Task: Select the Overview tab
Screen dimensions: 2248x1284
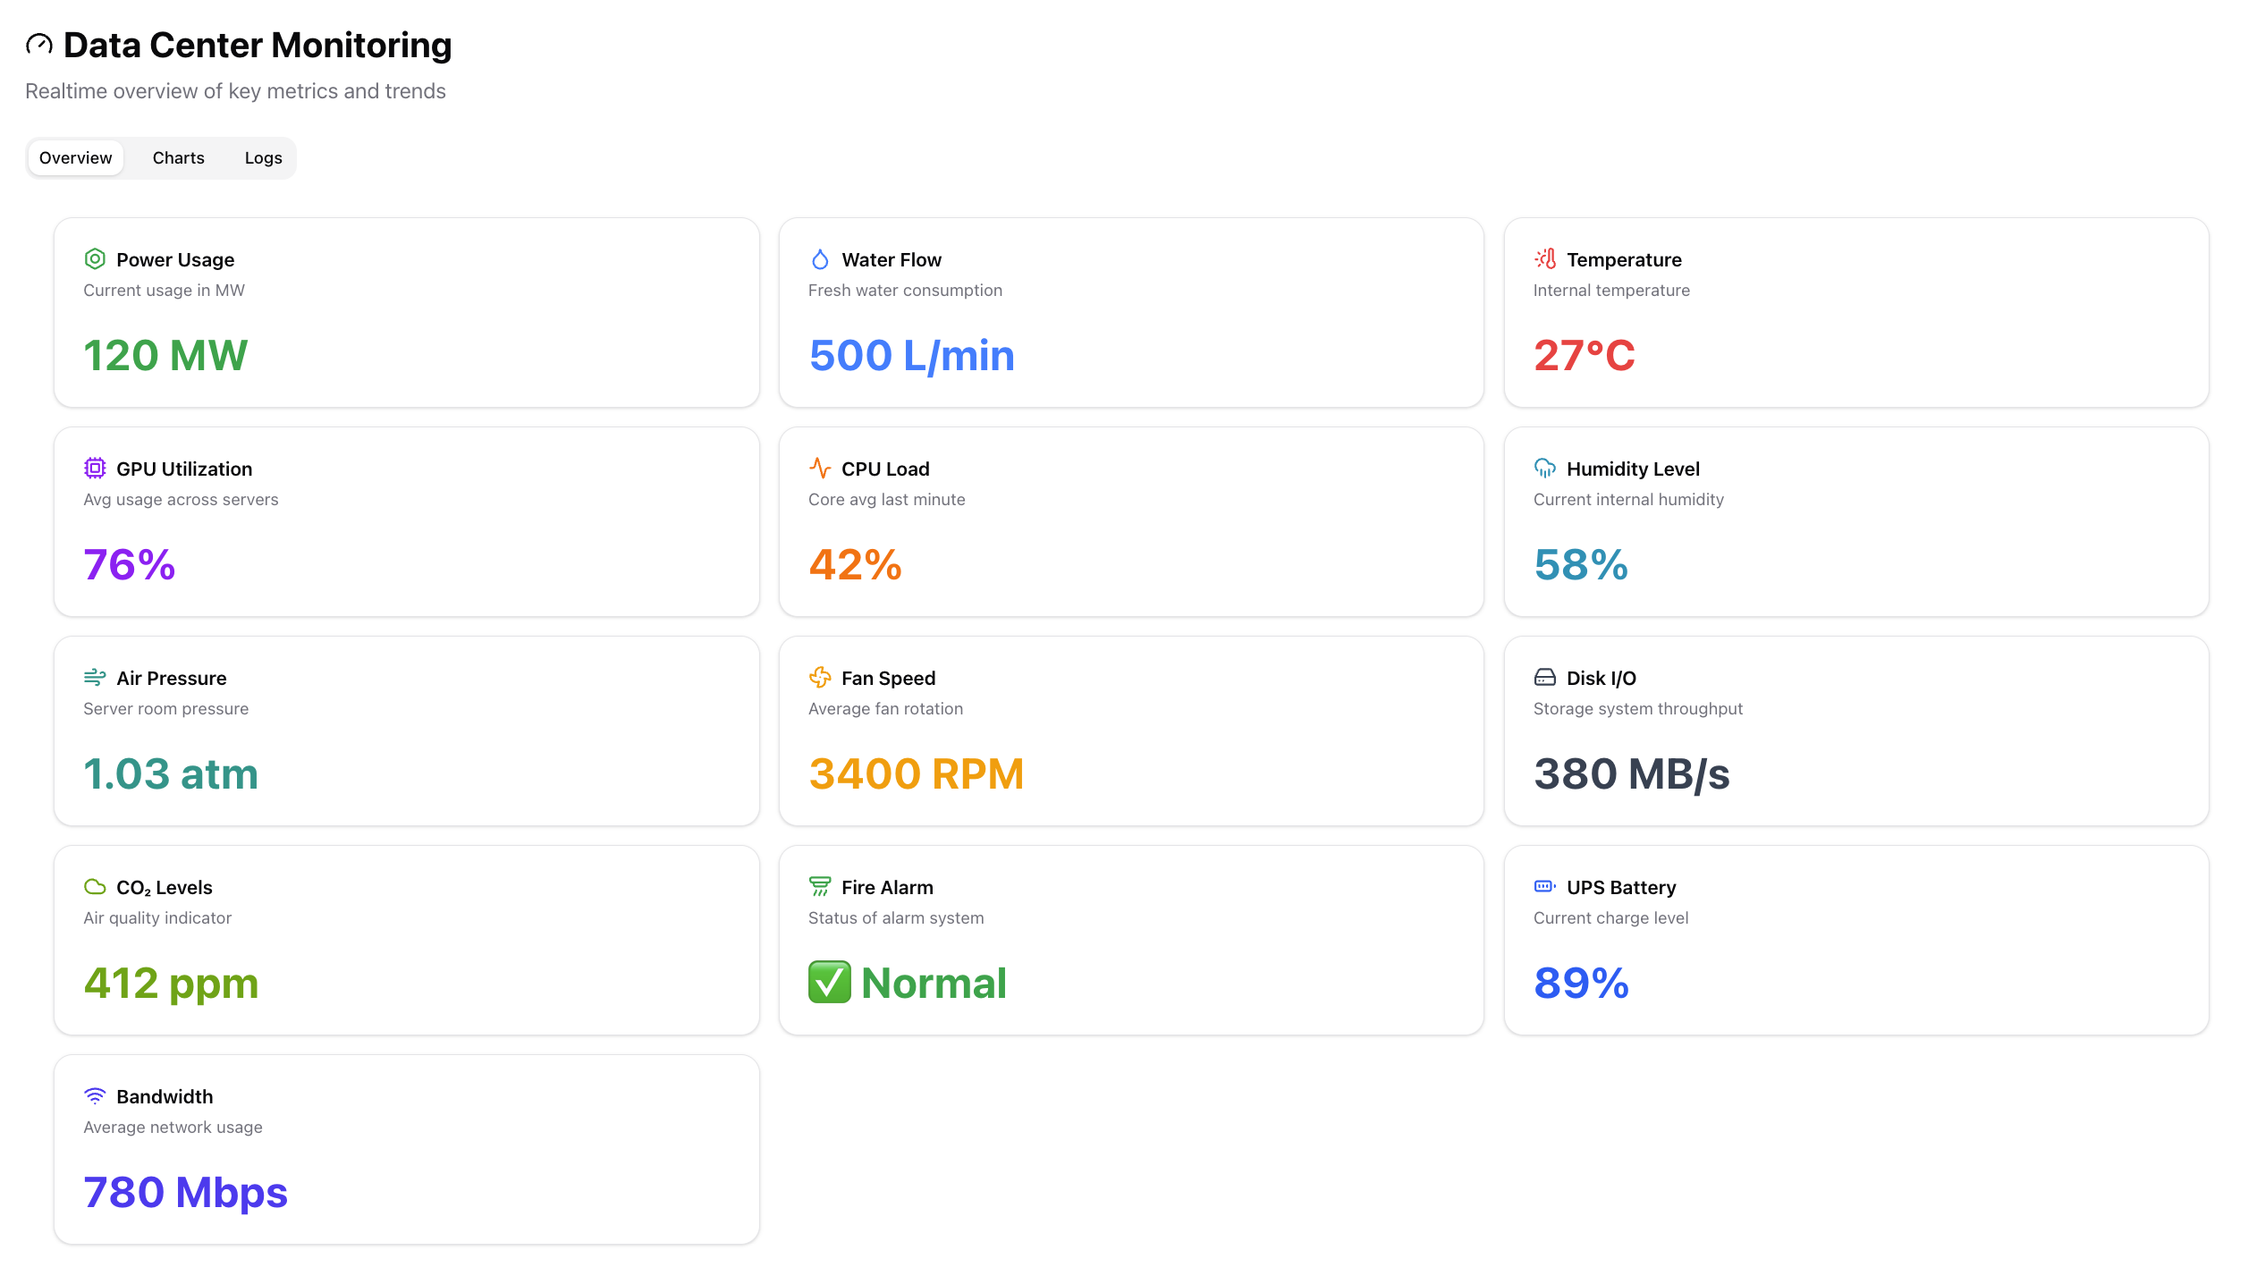Action: coord(76,158)
